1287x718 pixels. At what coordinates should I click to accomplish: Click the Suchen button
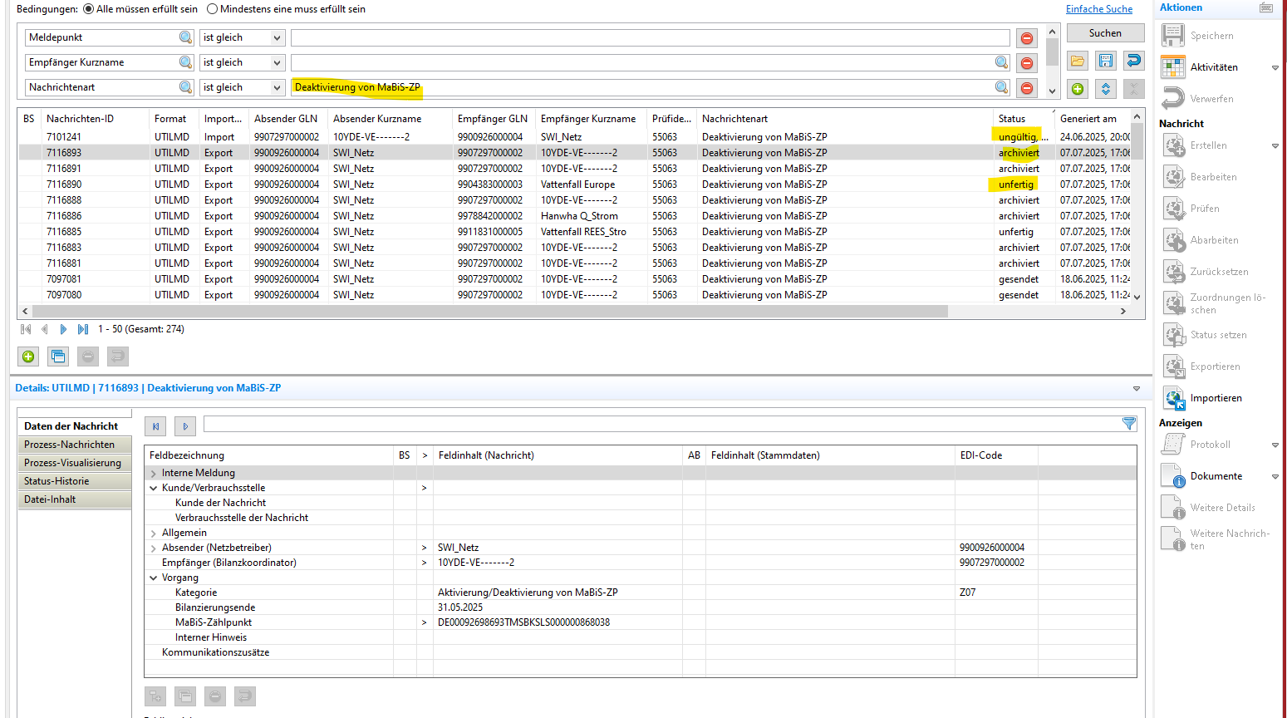tap(1105, 33)
